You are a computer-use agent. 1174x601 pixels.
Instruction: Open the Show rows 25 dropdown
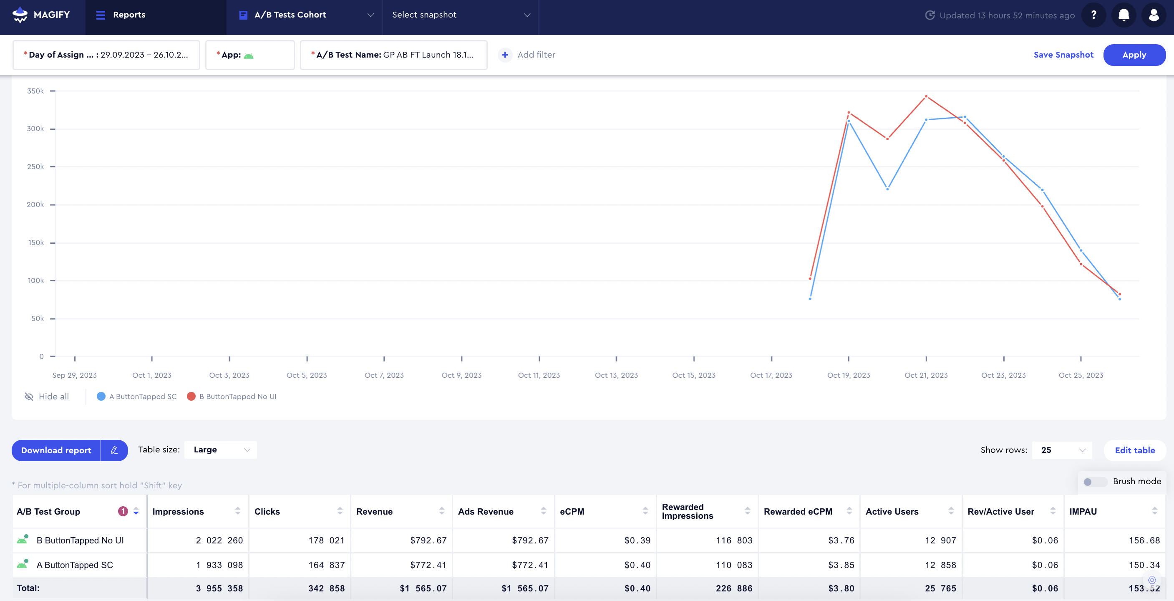tap(1061, 450)
